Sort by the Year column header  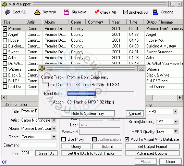click(x=118, y=22)
